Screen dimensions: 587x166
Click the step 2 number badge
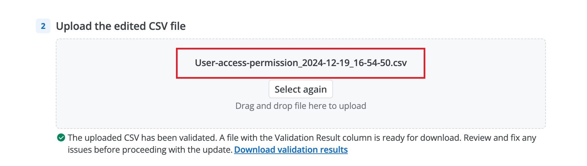(43, 26)
